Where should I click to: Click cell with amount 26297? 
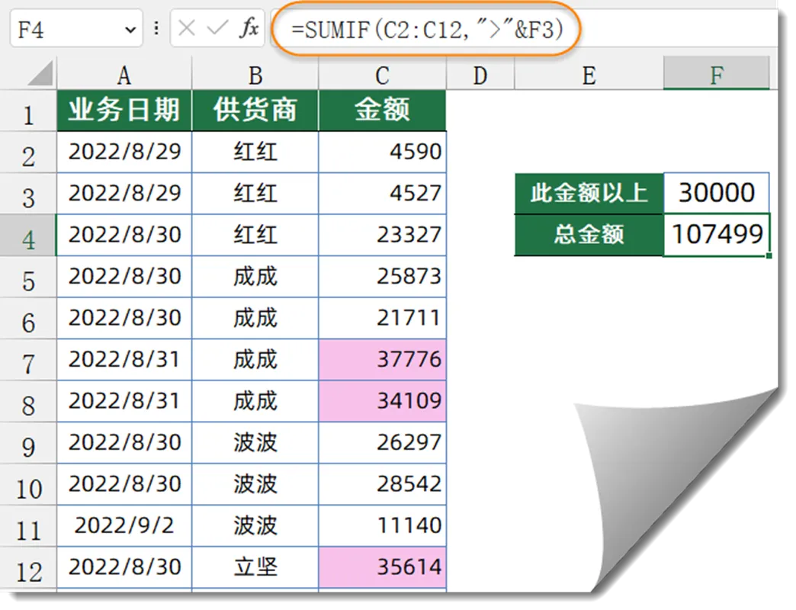tap(382, 442)
